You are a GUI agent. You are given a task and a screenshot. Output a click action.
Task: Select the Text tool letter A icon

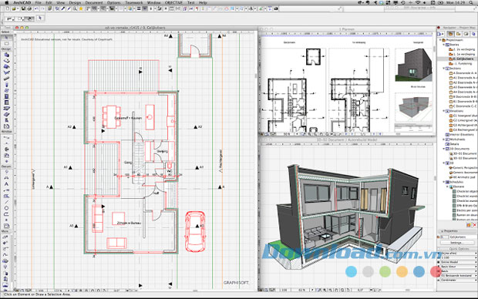(6, 184)
